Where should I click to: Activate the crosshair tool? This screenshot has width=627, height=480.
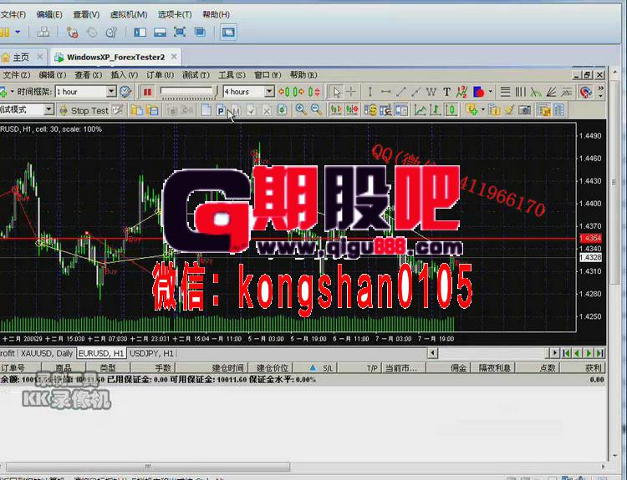coord(351,93)
